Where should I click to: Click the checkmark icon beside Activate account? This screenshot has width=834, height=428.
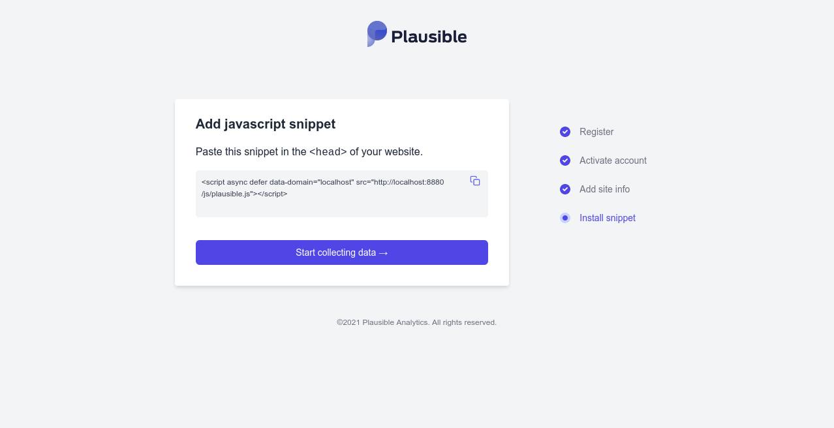pyautogui.click(x=565, y=160)
